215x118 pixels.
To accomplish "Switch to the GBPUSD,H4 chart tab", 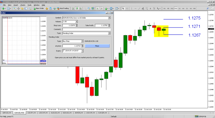I will pyautogui.click(x=7, y=113).
